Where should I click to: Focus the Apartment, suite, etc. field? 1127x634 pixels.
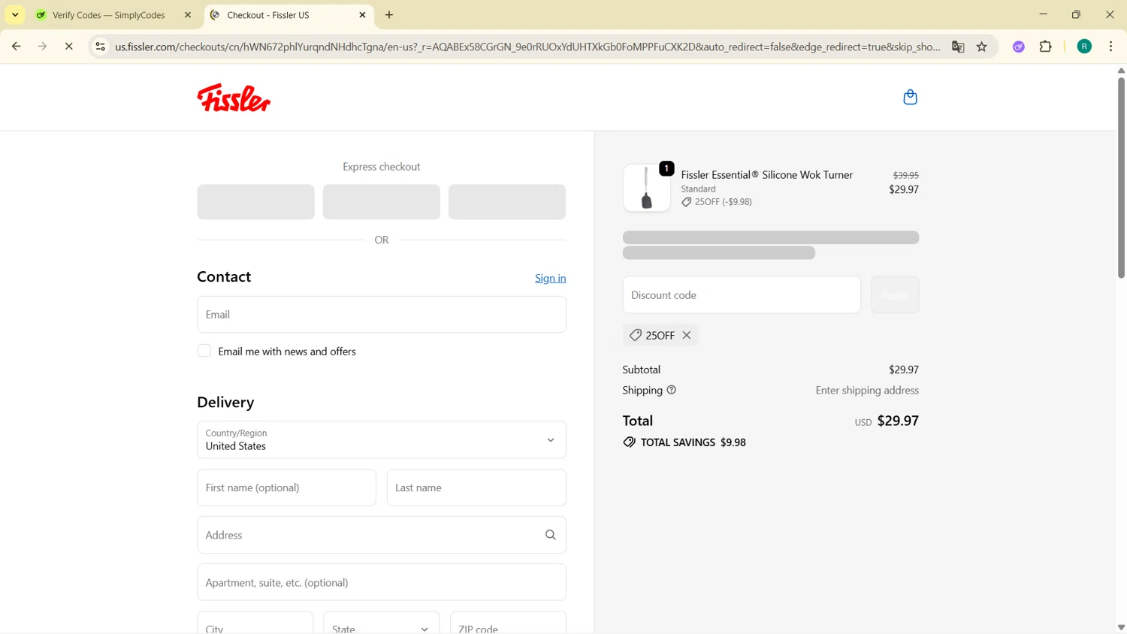(382, 582)
